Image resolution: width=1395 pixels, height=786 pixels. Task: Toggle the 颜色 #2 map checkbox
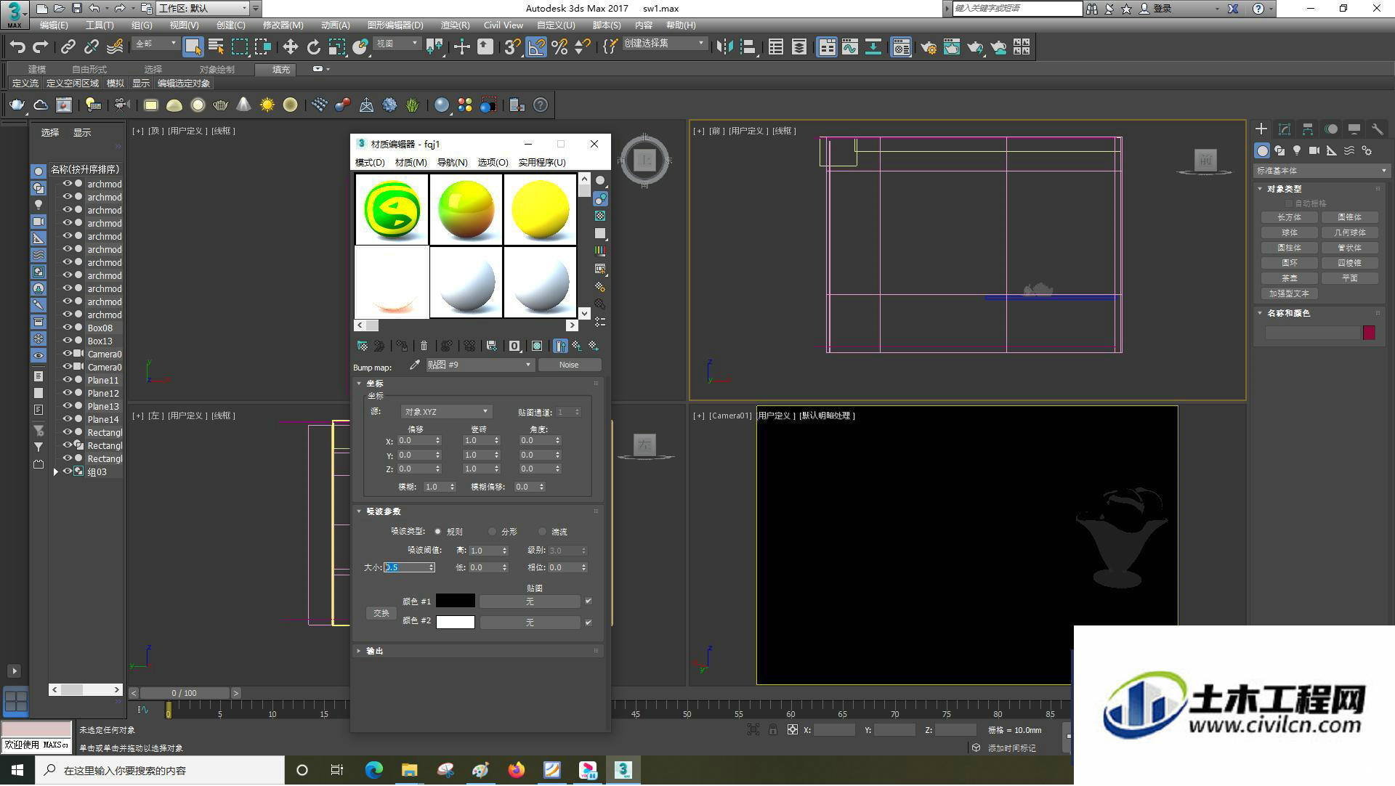point(589,623)
